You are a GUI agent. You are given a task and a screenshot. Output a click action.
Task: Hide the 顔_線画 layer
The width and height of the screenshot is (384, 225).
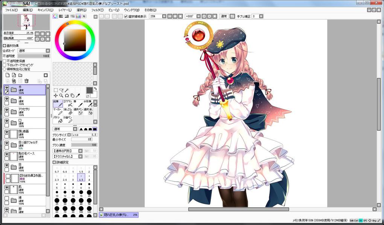click(x=7, y=132)
